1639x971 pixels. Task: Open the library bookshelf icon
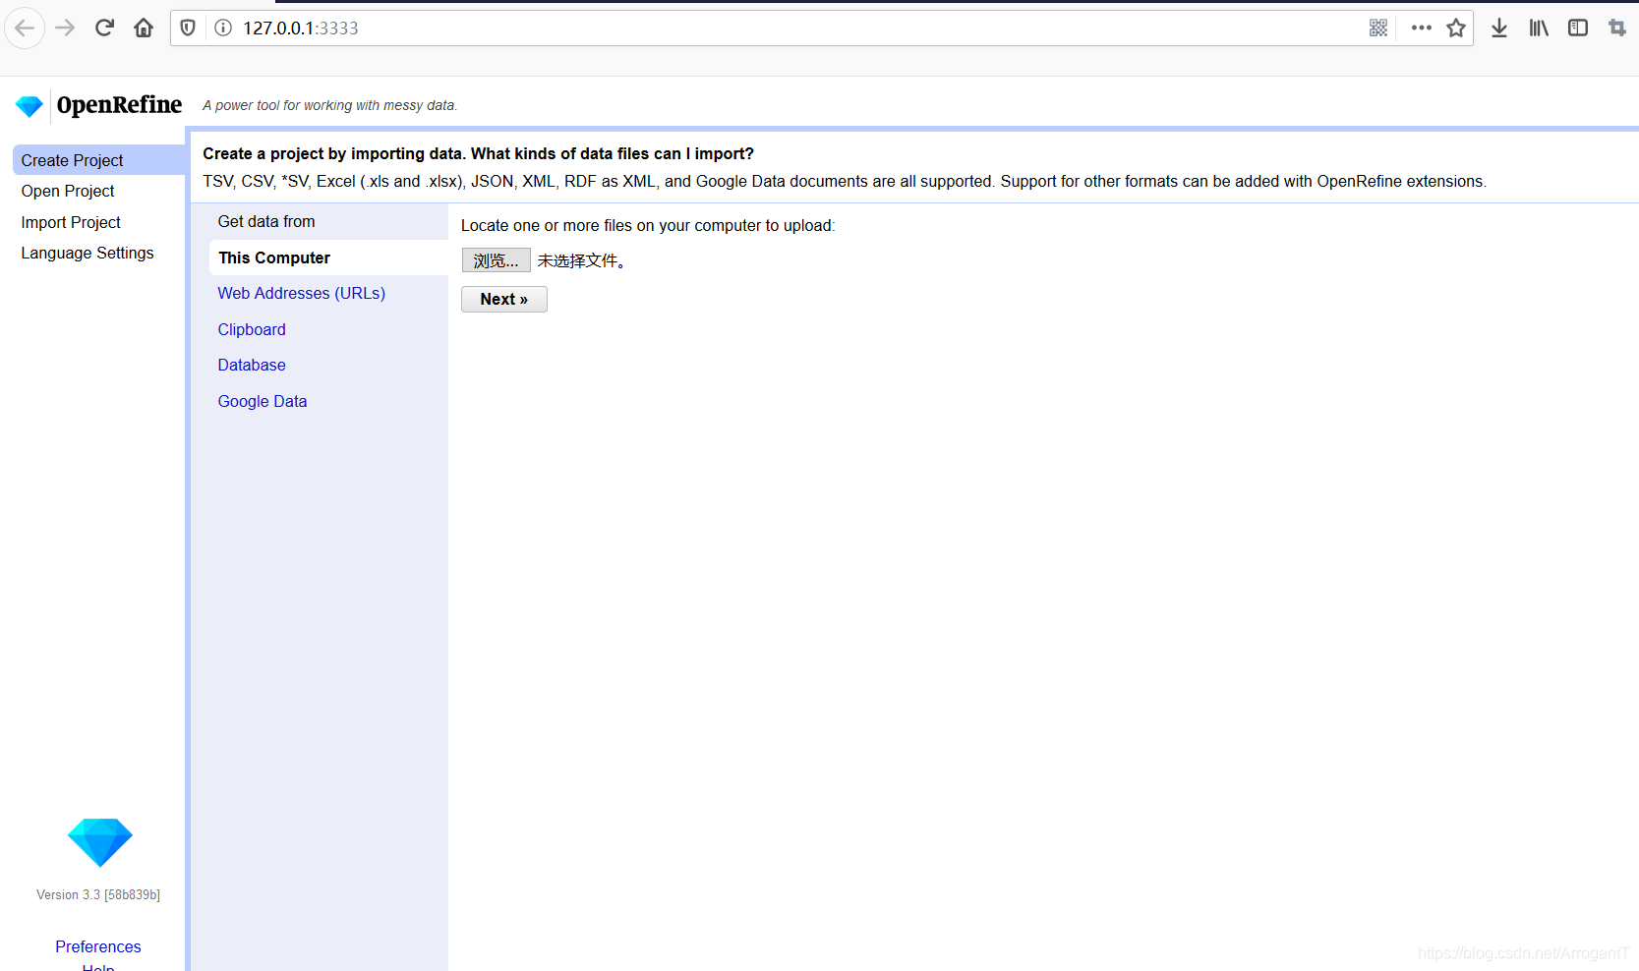tap(1539, 28)
